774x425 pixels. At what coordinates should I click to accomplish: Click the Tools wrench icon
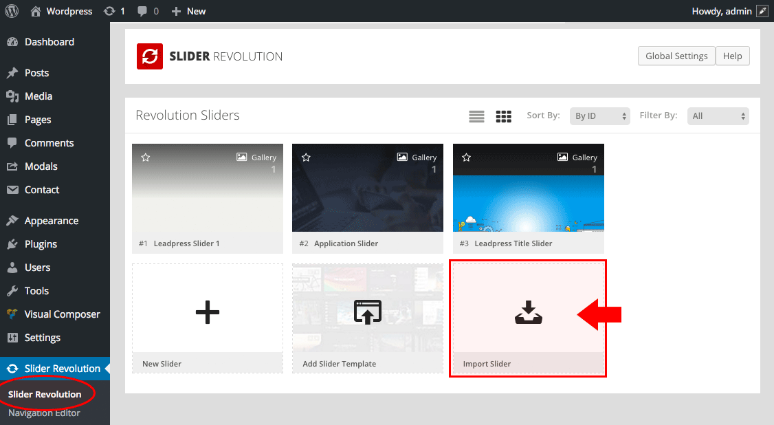click(x=12, y=291)
